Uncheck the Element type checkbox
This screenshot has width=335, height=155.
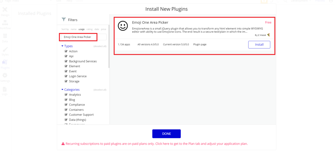[x=66, y=66]
